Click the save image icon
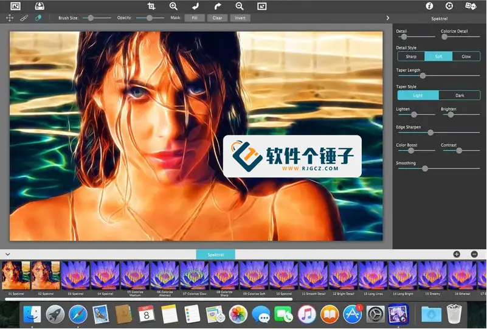Screen dimensions: 487x329 38,6
